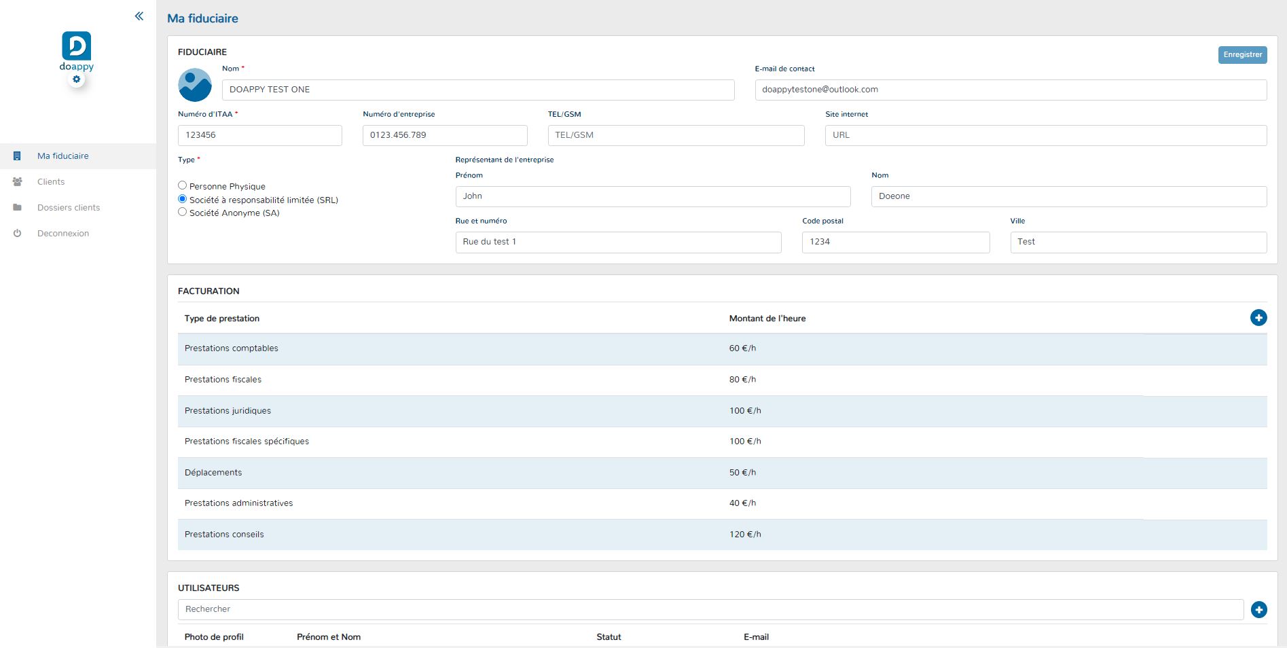Select the Prestations administratives row
1287x648 pixels.
point(722,503)
